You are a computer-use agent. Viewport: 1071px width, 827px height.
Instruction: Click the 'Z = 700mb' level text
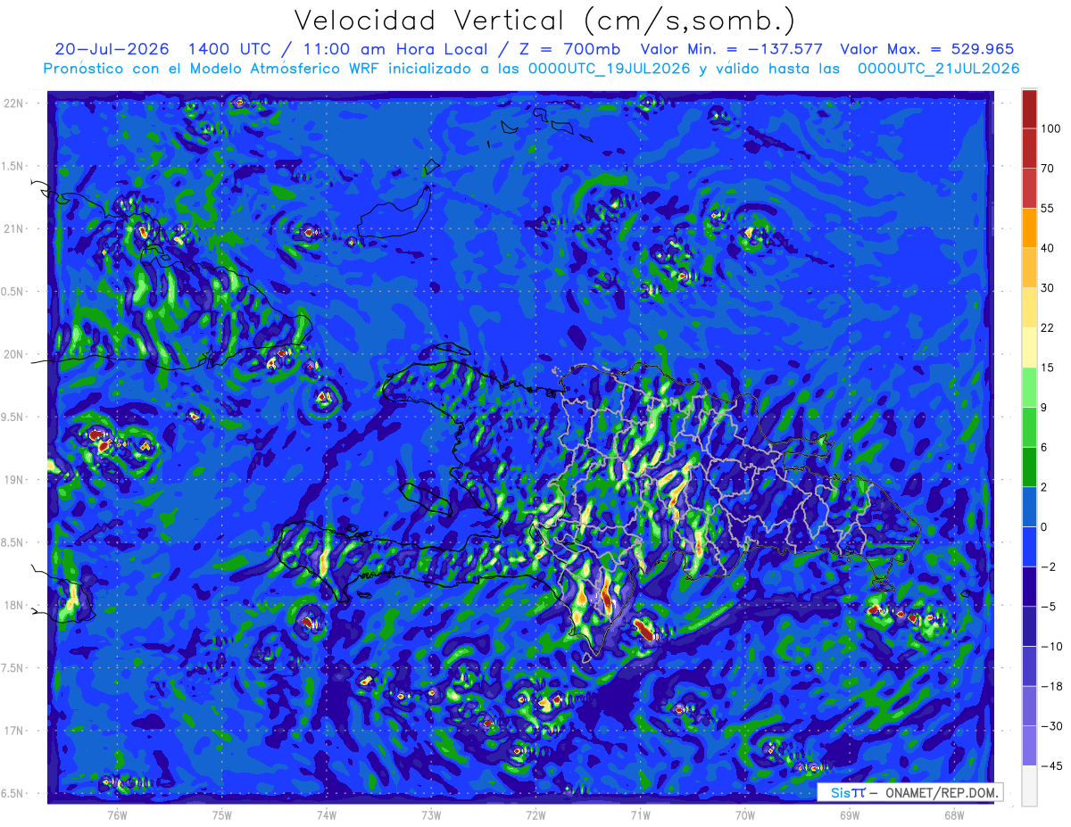click(x=569, y=49)
